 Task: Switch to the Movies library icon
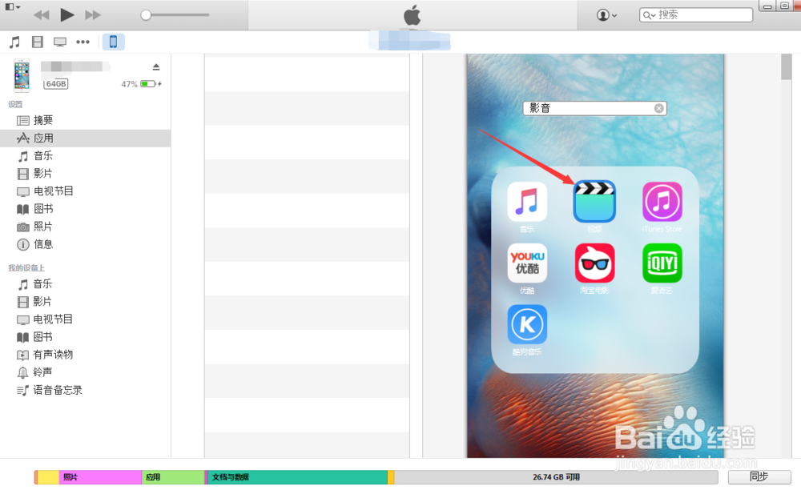(38, 42)
